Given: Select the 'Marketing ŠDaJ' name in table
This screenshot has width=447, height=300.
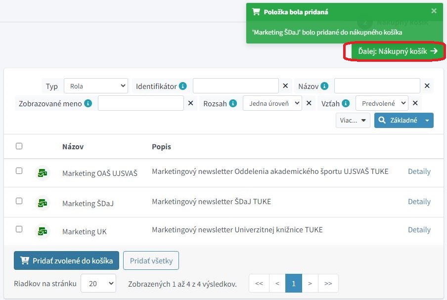Looking at the screenshot, I should (x=88, y=204).
